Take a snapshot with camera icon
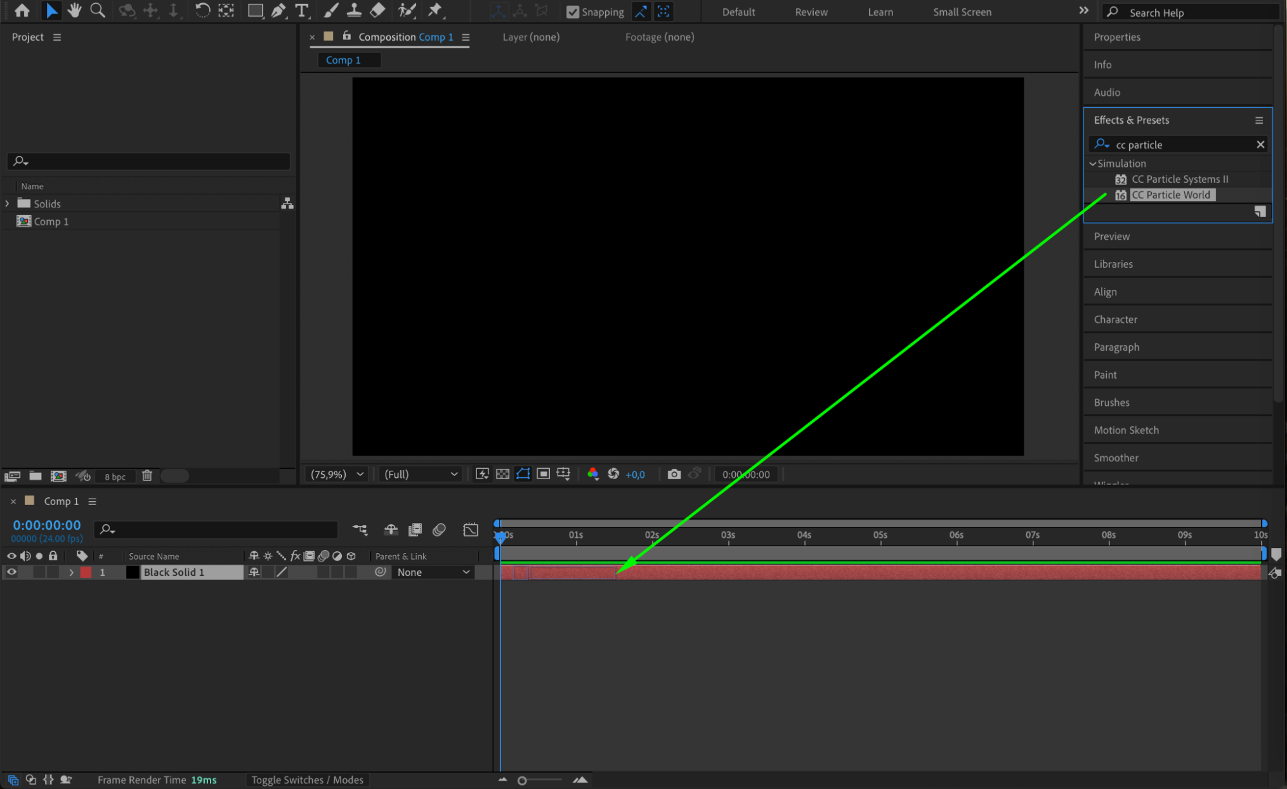1287x789 pixels. (673, 474)
